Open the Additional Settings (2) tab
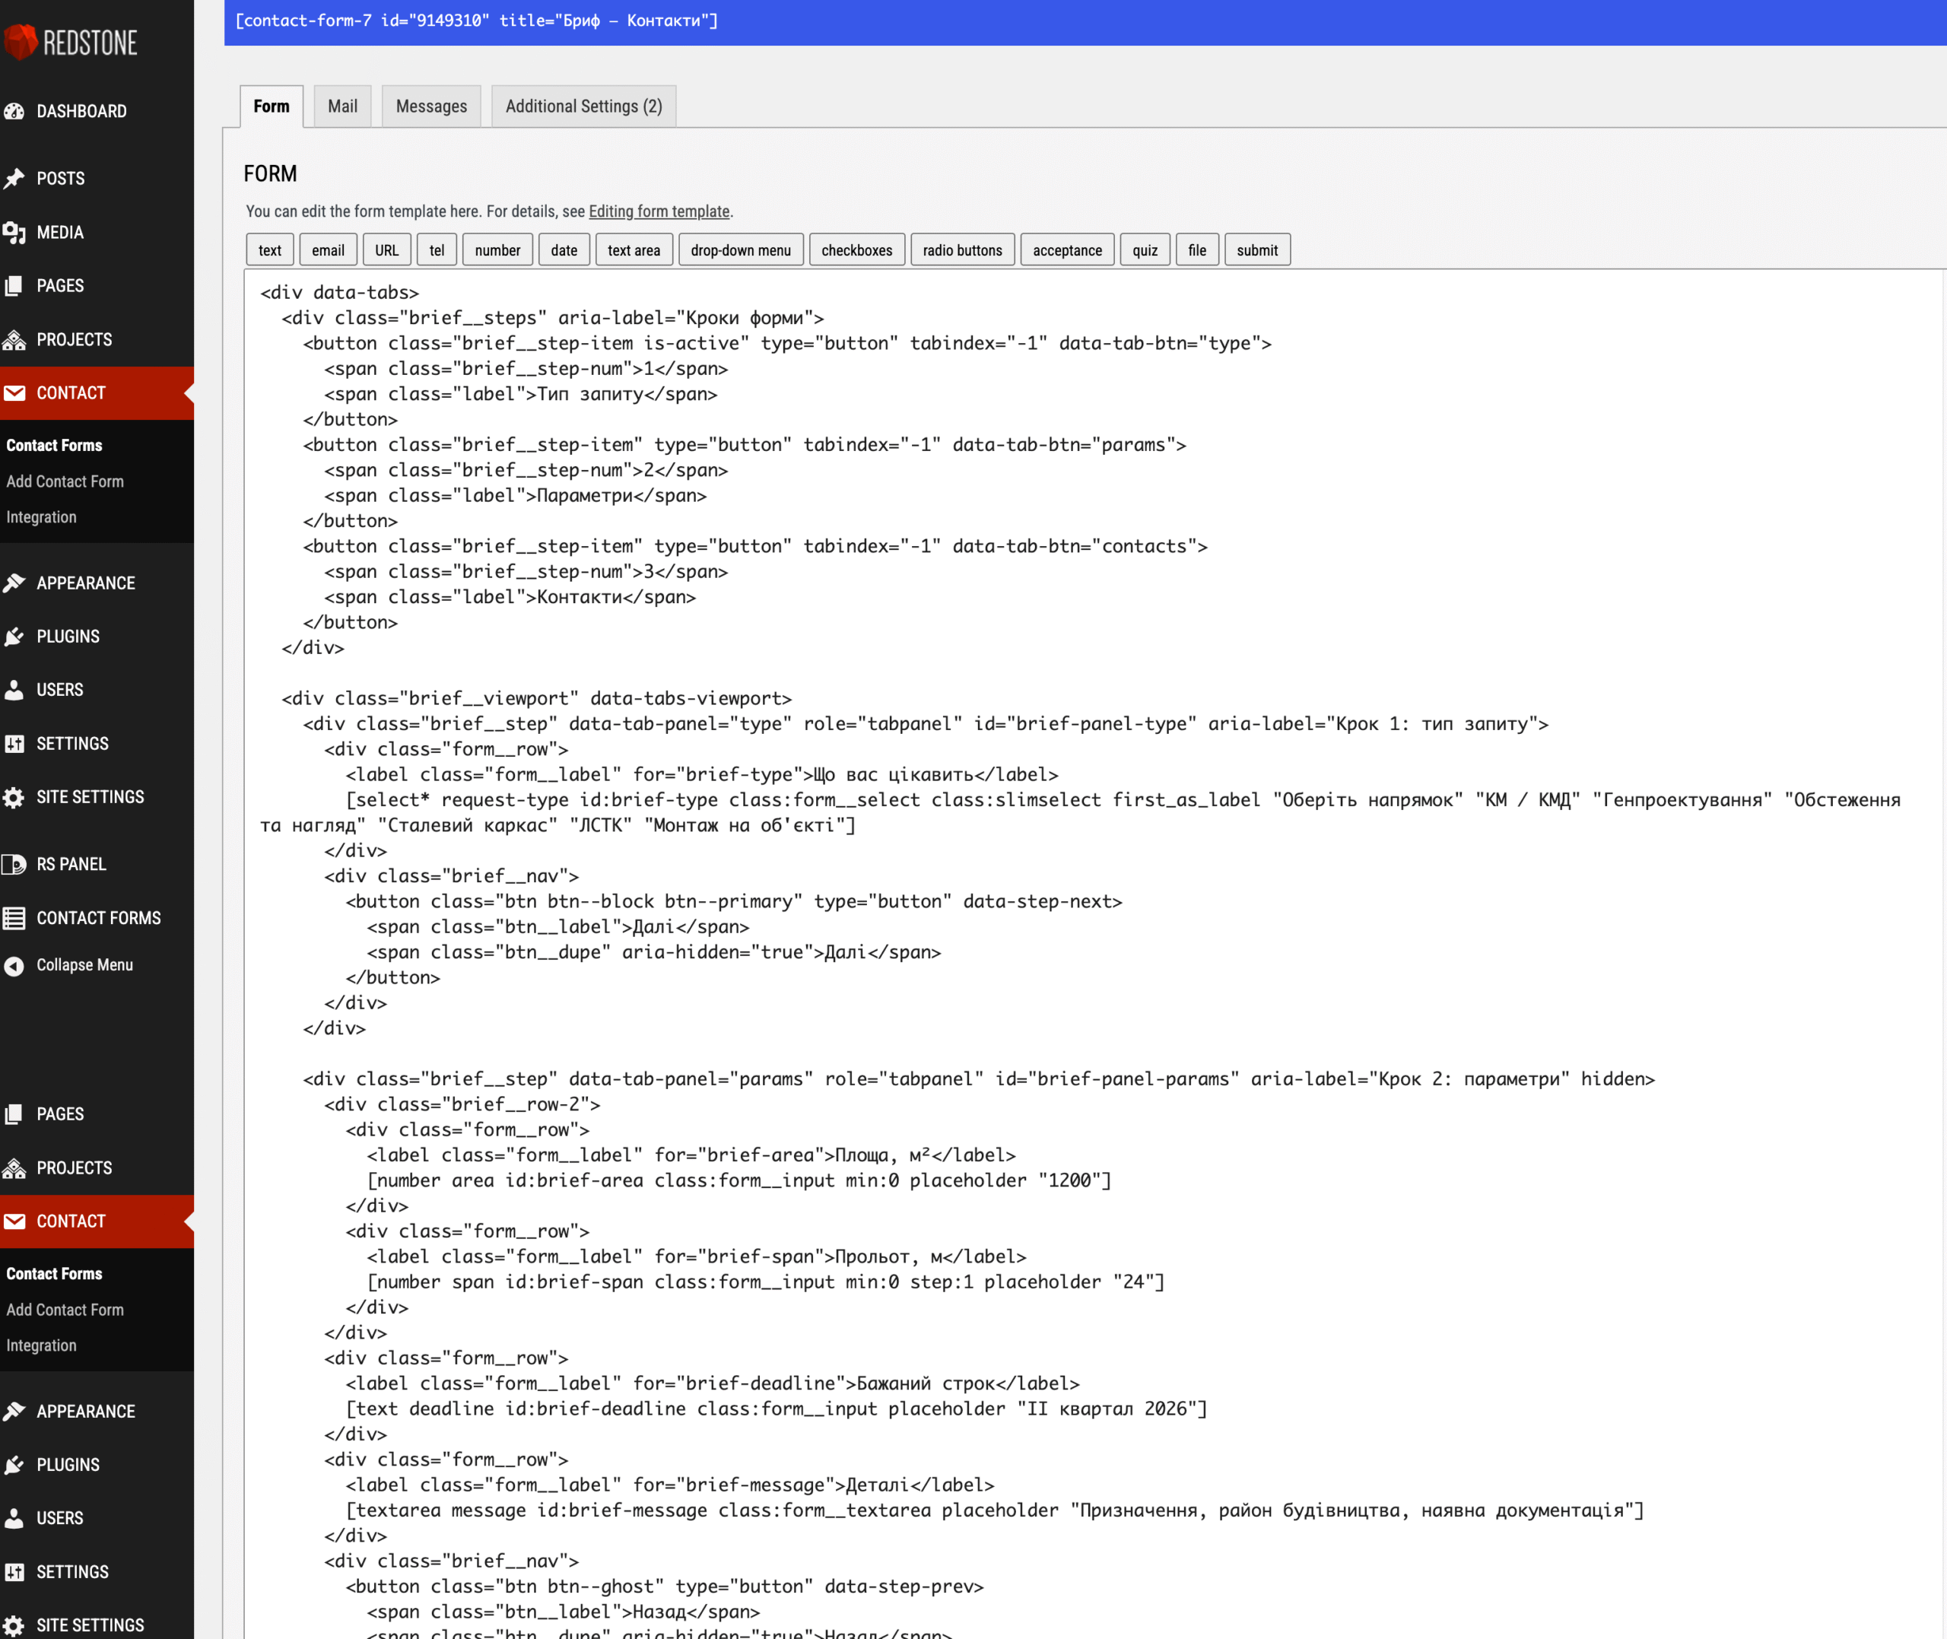Screen dimensions: 1947x1639 583,106
